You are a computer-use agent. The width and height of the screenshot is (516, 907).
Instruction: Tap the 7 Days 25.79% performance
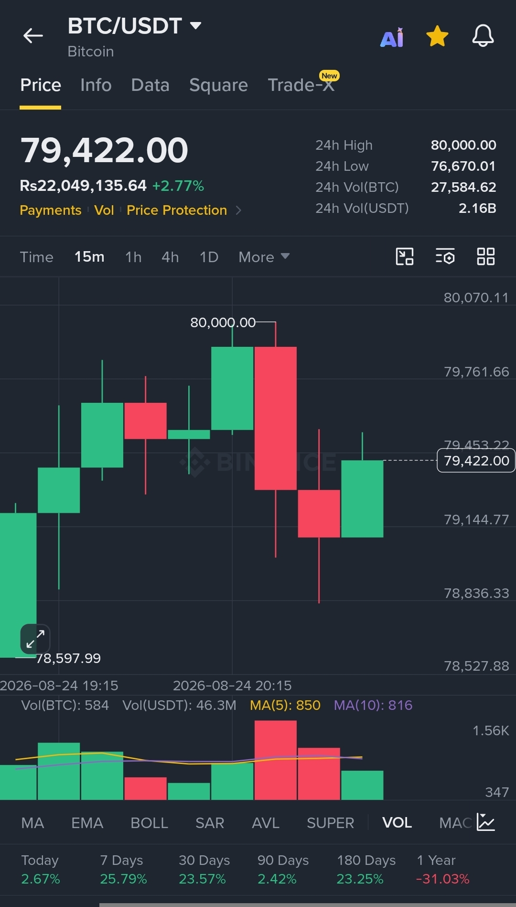coord(123,870)
